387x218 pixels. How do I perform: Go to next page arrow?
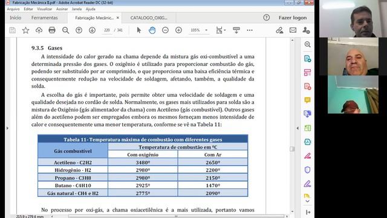[x=92, y=30]
